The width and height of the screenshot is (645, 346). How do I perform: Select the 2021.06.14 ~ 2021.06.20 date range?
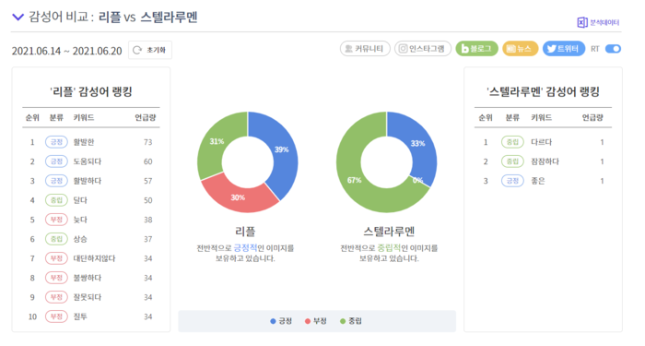click(67, 51)
